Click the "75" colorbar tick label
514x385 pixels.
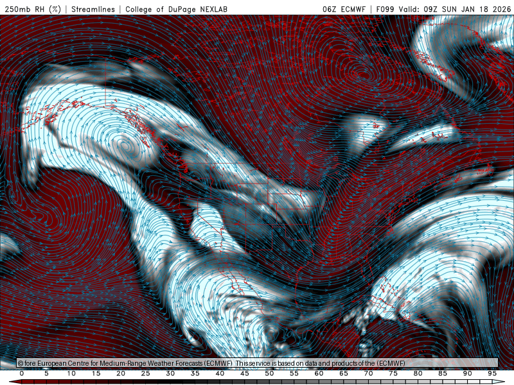pyautogui.click(x=393, y=373)
